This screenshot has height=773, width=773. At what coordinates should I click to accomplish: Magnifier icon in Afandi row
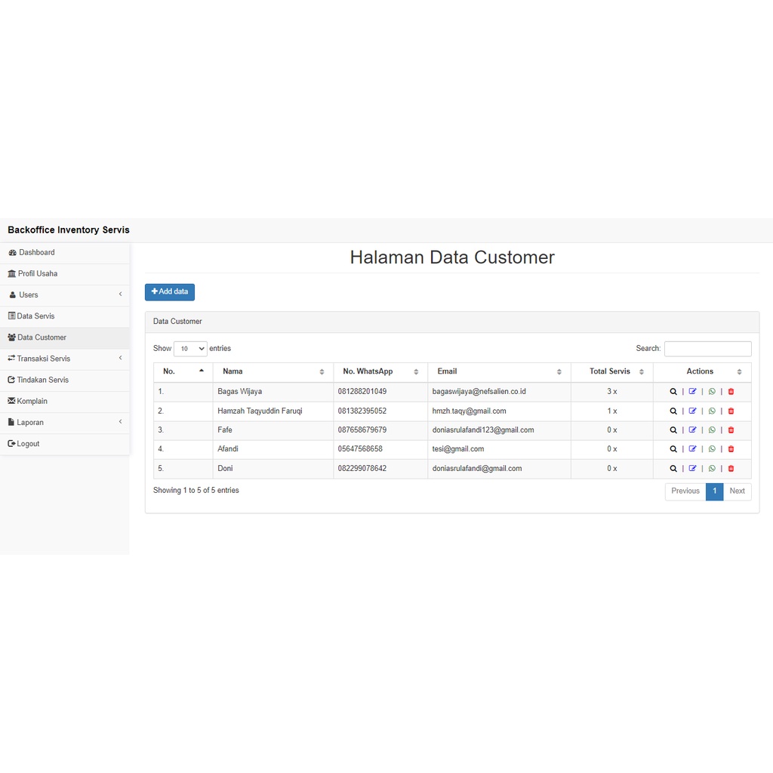(x=673, y=449)
